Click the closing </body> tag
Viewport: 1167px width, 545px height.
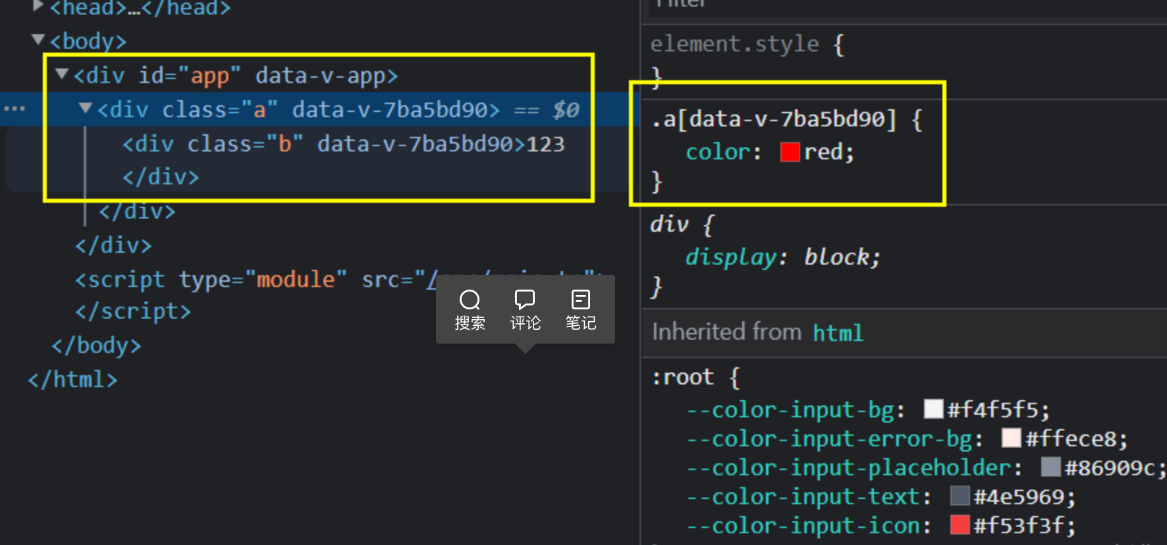point(96,346)
